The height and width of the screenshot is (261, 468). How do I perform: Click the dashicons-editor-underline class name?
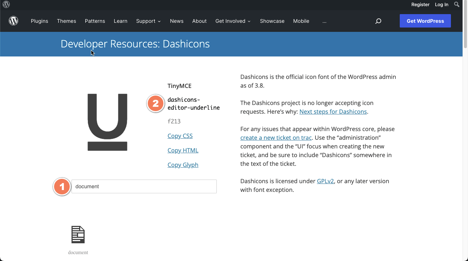point(194,104)
